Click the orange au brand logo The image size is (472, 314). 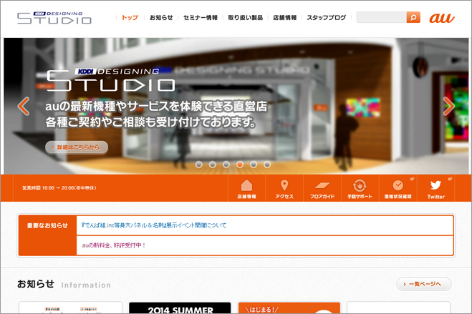click(x=442, y=18)
